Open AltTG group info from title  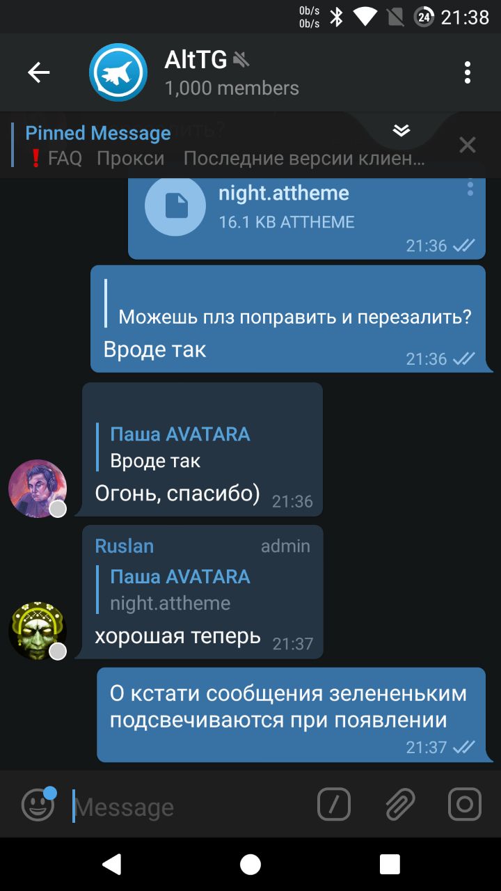(232, 72)
